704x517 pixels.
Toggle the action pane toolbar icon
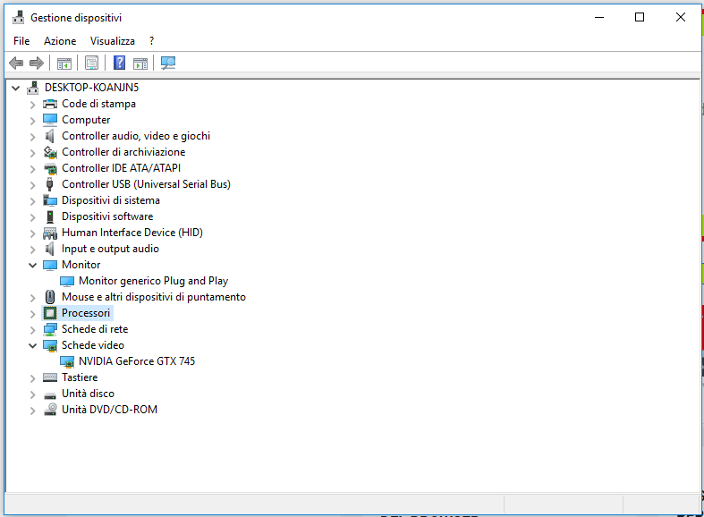click(x=140, y=63)
